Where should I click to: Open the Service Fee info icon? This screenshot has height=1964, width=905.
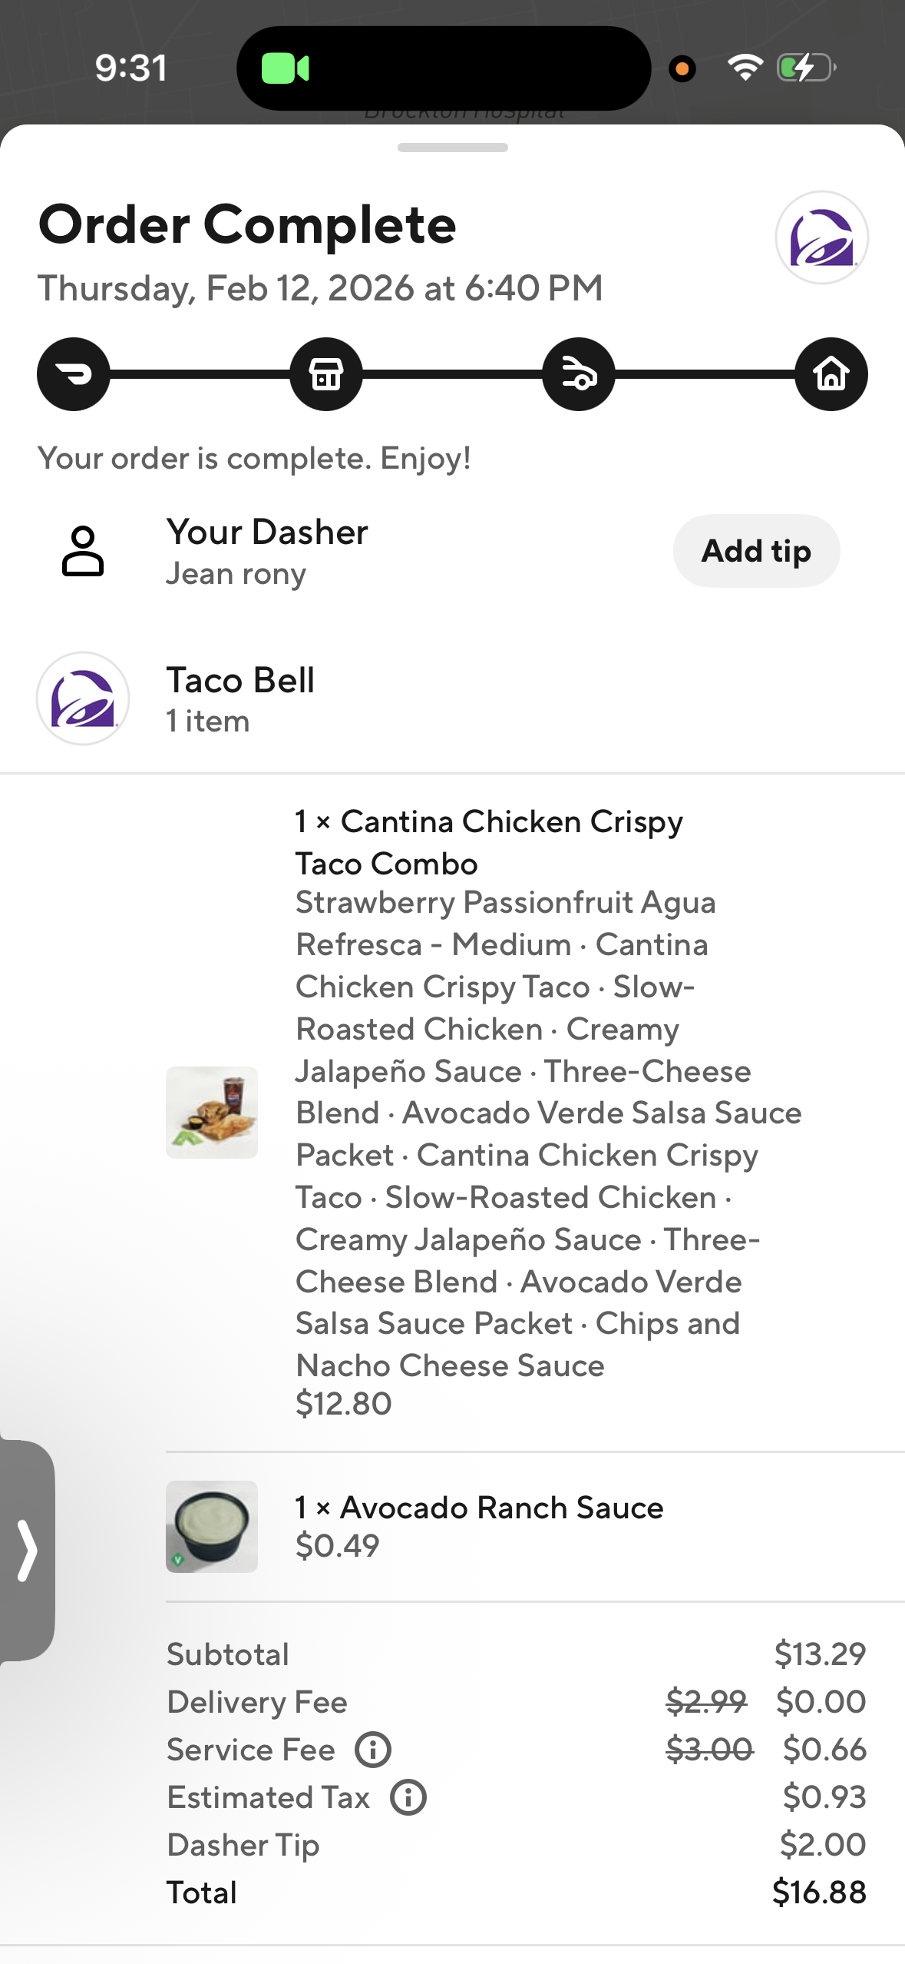click(373, 1750)
